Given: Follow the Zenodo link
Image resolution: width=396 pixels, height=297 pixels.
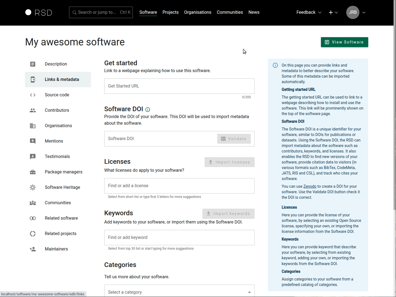Looking at the screenshot, I should coord(310,186).
